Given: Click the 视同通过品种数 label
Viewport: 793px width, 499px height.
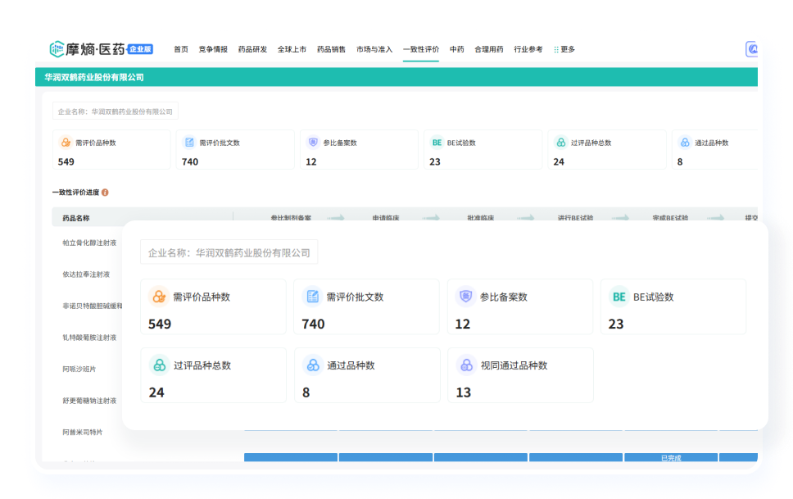Looking at the screenshot, I should tap(514, 365).
